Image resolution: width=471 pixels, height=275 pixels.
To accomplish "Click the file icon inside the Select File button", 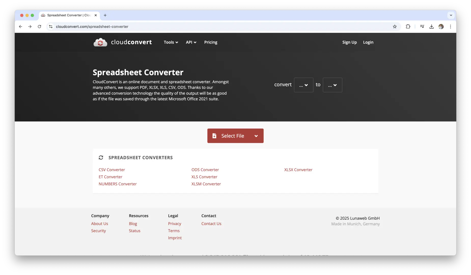I will [x=215, y=136].
